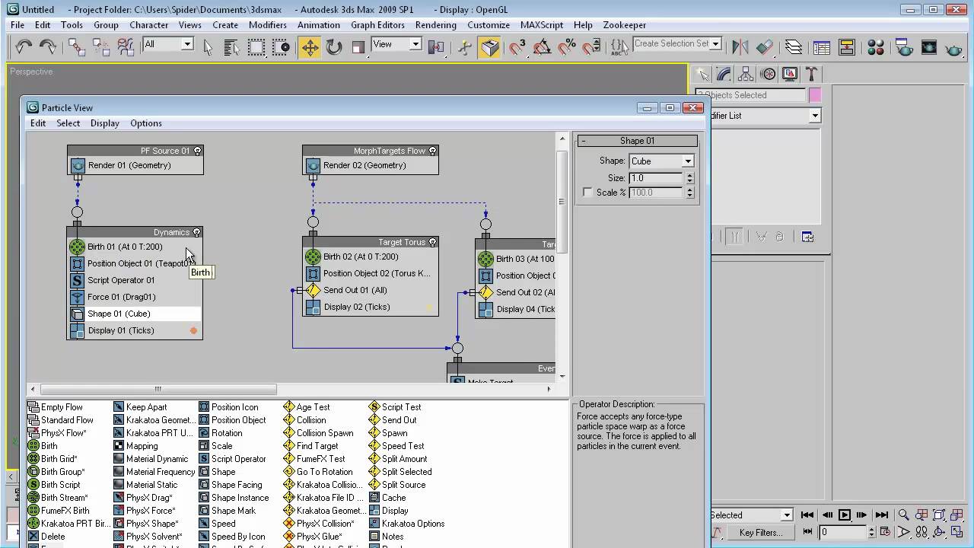Open the Animation menu
This screenshot has height=548, width=974.
[318, 24]
